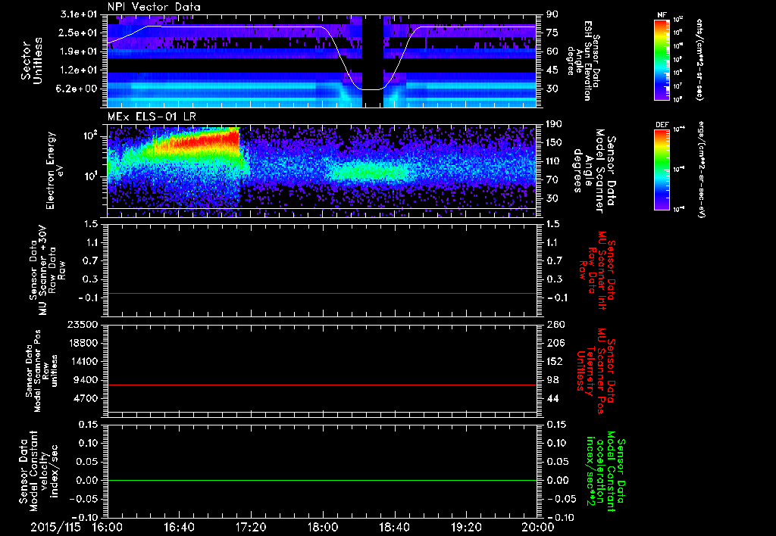Click the red MU Scanner Inh Raw Data label
The height and width of the screenshot is (536, 776).
click(596, 270)
